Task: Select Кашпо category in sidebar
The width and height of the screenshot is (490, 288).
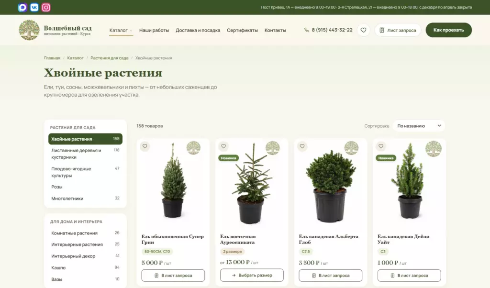Action: tap(85, 268)
